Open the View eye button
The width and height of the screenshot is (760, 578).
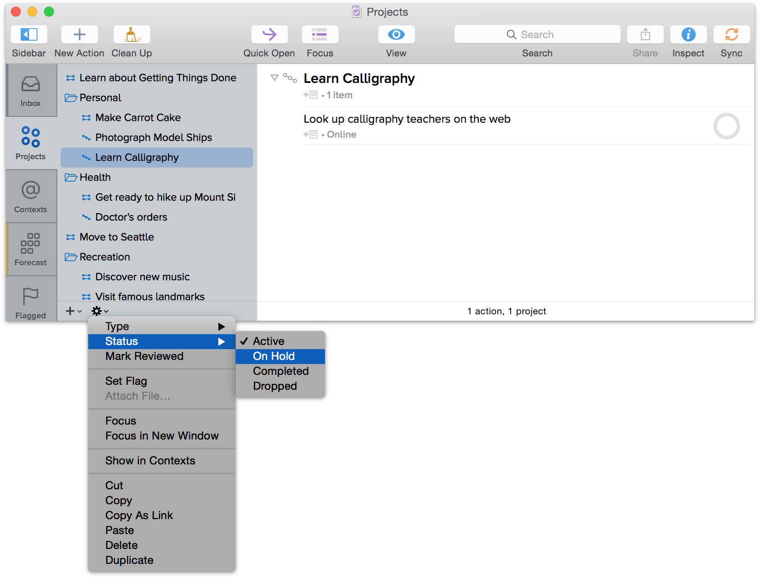(396, 34)
